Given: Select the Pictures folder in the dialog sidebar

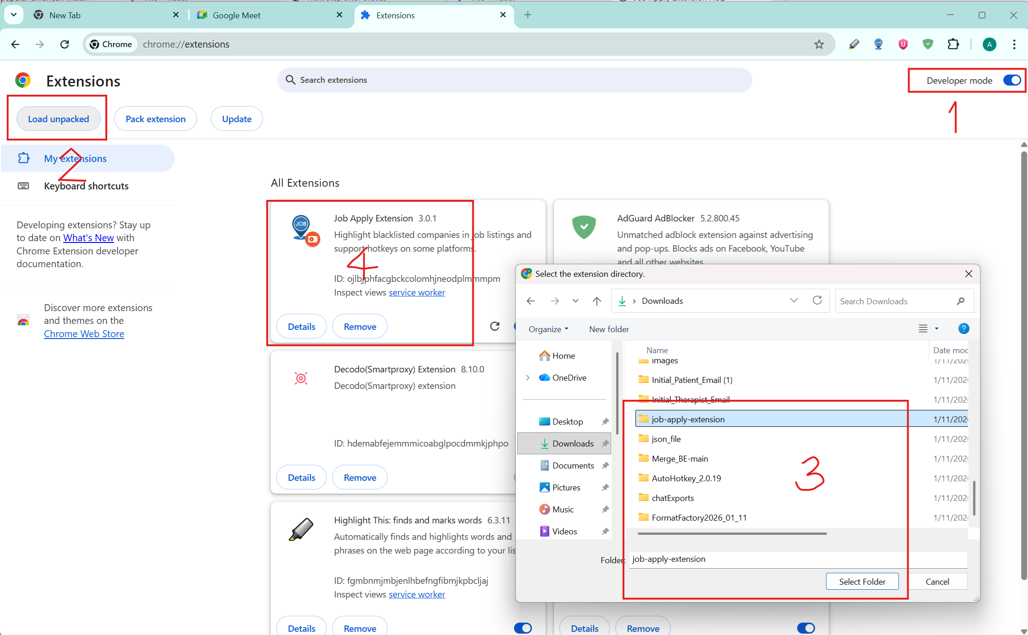Looking at the screenshot, I should pos(566,487).
